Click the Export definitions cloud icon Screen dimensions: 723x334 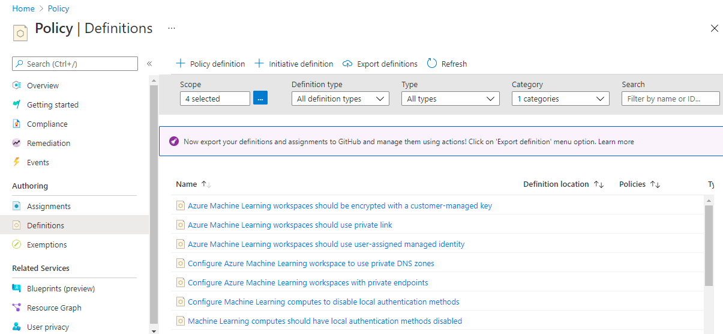347,64
